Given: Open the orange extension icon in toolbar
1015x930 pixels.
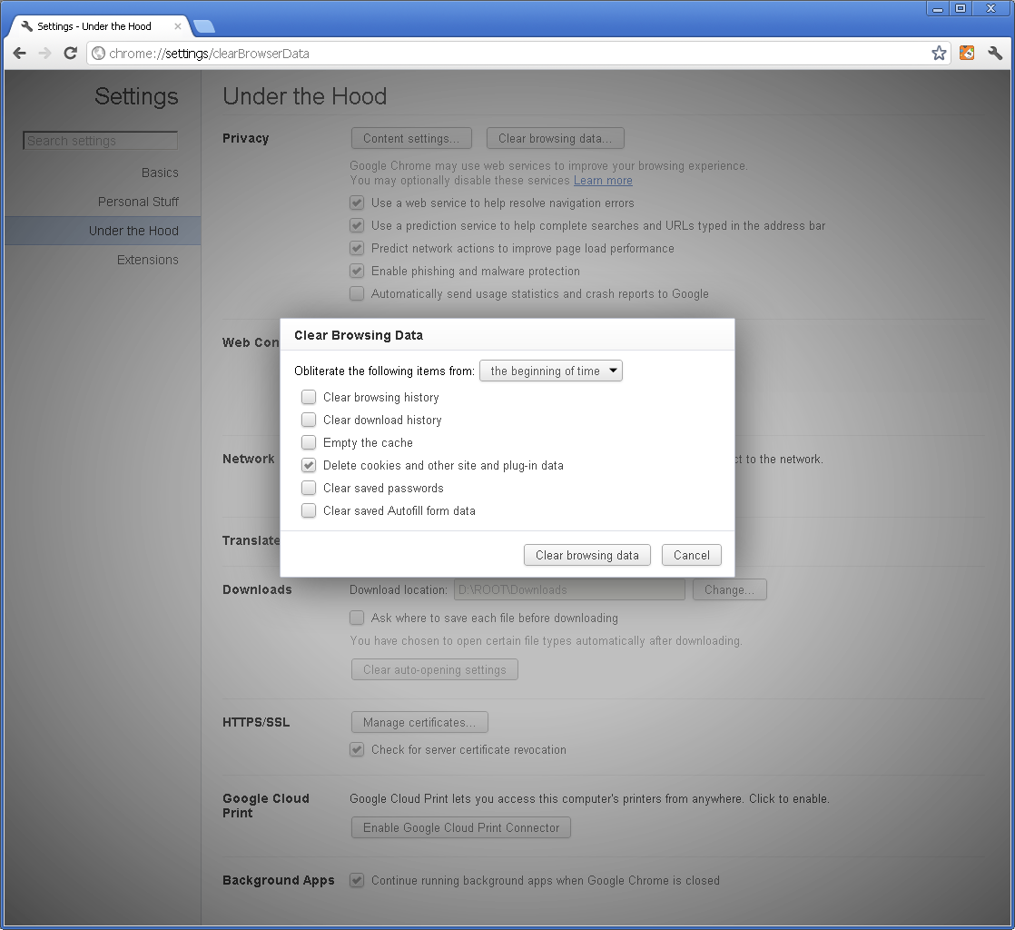Looking at the screenshot, I should (967, 53).
